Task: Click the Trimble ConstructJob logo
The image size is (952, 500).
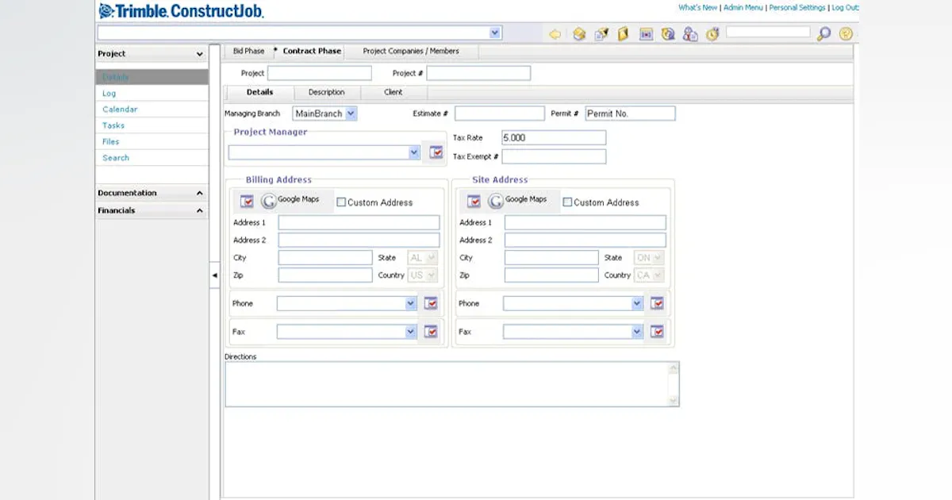Action: (181, 11)
